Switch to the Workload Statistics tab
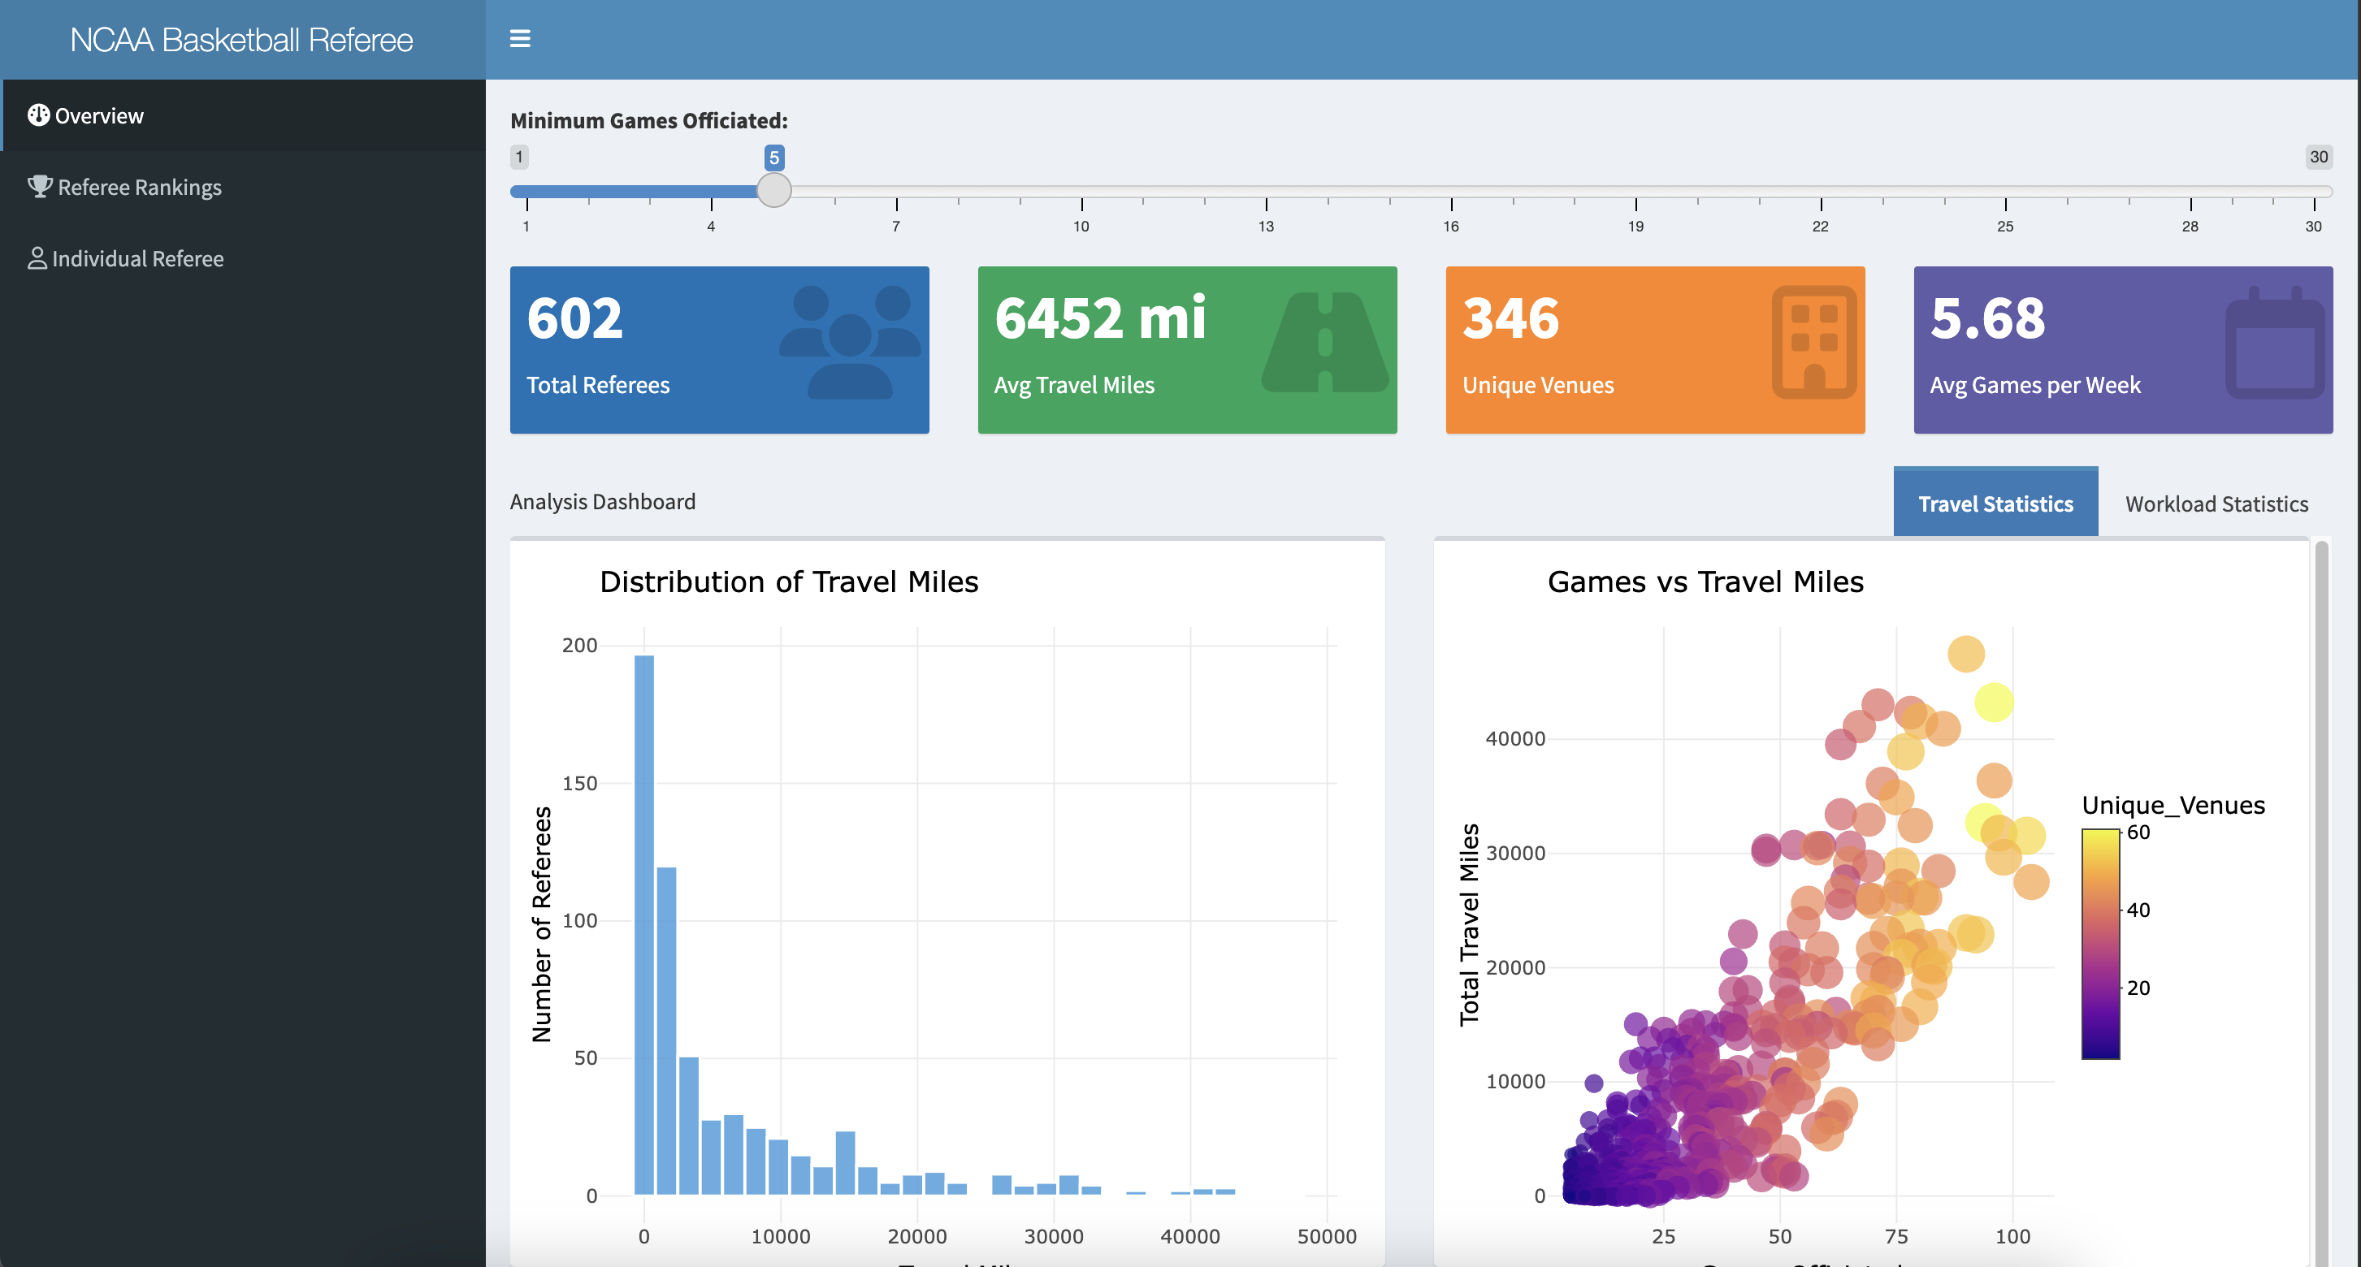The width and height of the screenshot is (2361, 1267). click(x=2216, y=503)
